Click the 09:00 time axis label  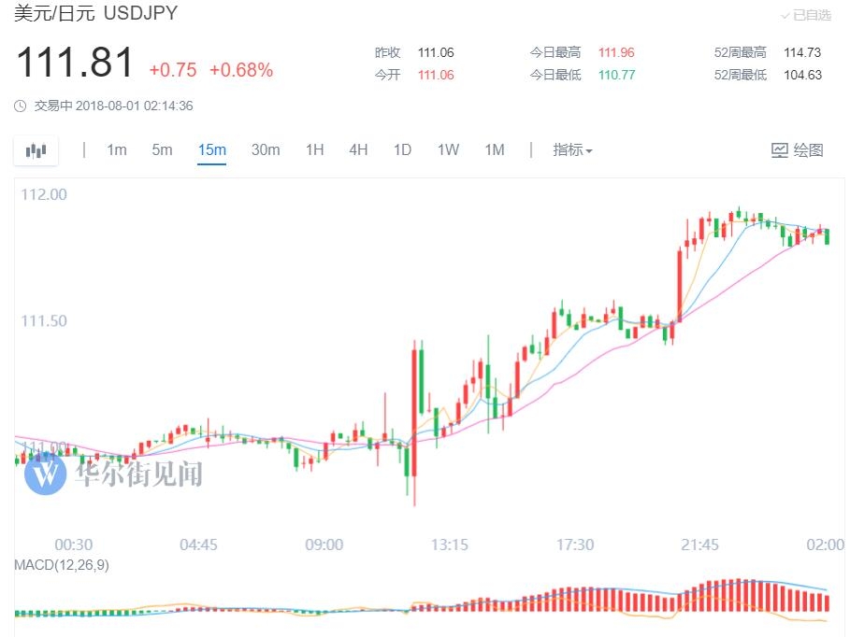(x=324, y=545)
